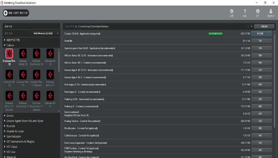Open dropdown arrow beside Read Me button

tap(270, 41)
